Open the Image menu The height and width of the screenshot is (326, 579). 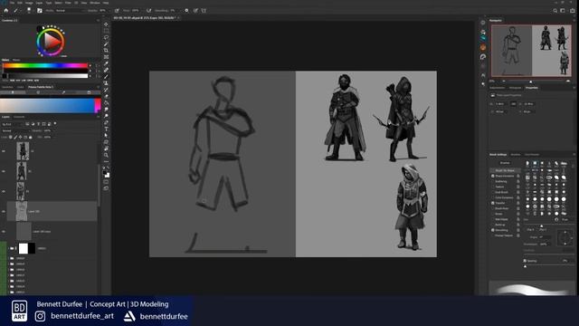pos(29,3)
